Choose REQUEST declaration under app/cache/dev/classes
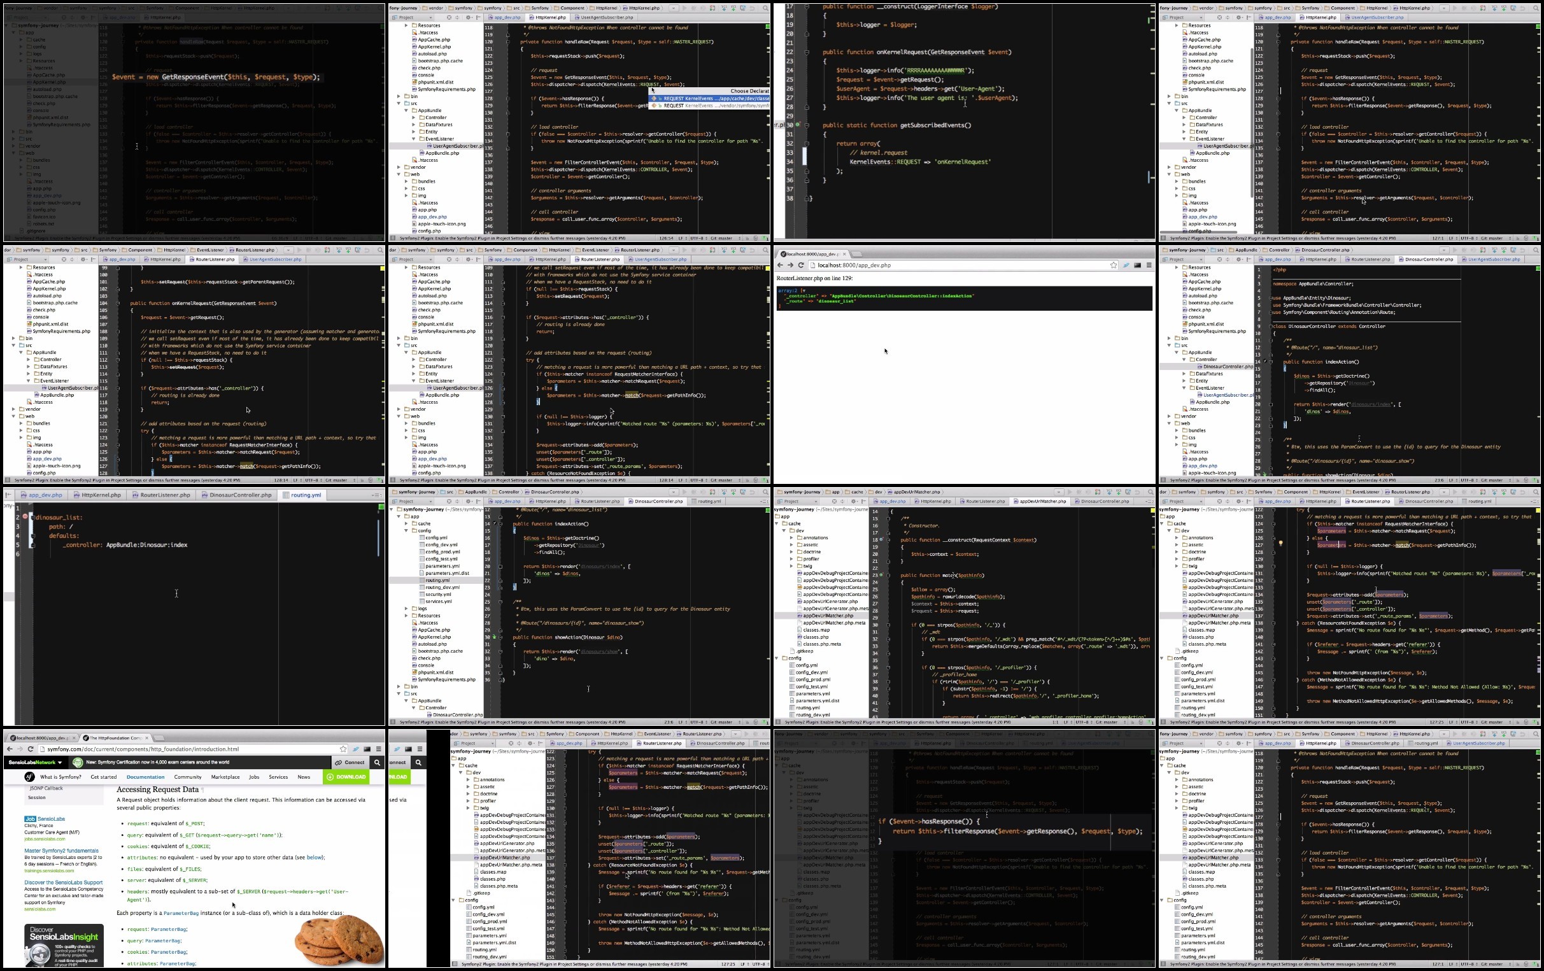 710,98
